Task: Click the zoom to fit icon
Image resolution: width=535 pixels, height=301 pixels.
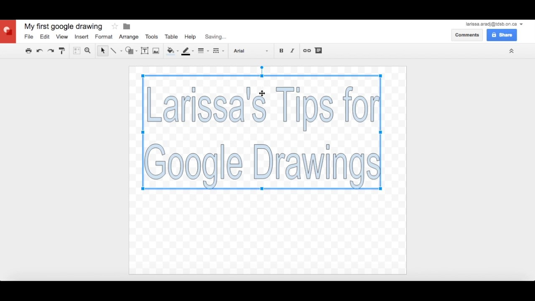Action: coord(76,51)
